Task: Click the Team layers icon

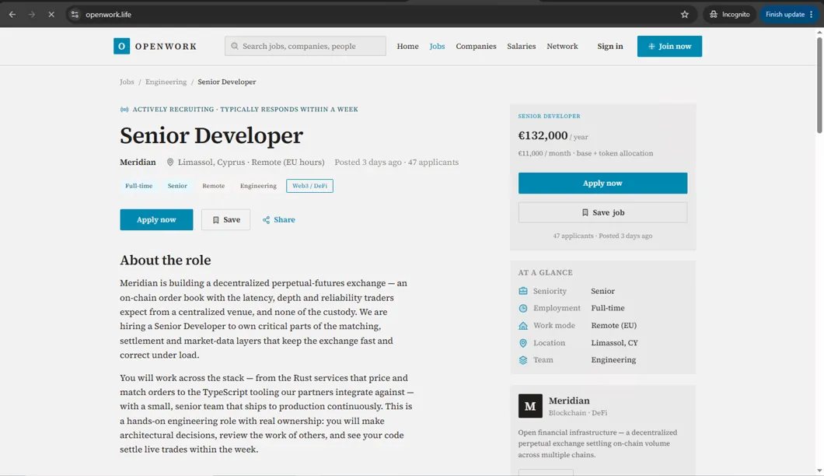Action: click(x=523, y=360)
